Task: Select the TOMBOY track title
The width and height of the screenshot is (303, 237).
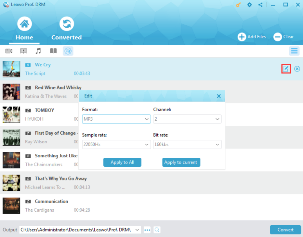Action: point(45,110)
